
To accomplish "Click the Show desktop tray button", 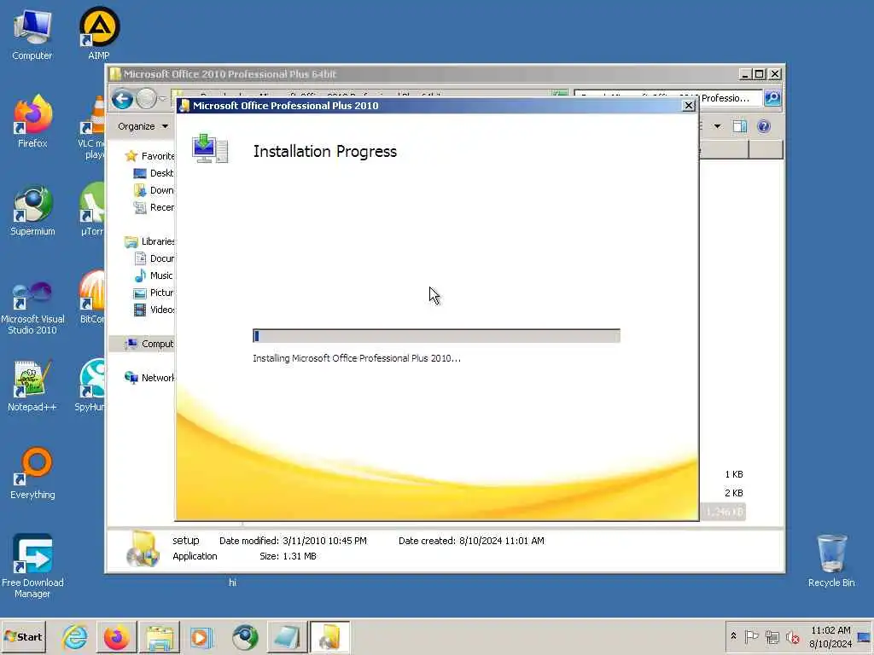I will tap(865, 636).
